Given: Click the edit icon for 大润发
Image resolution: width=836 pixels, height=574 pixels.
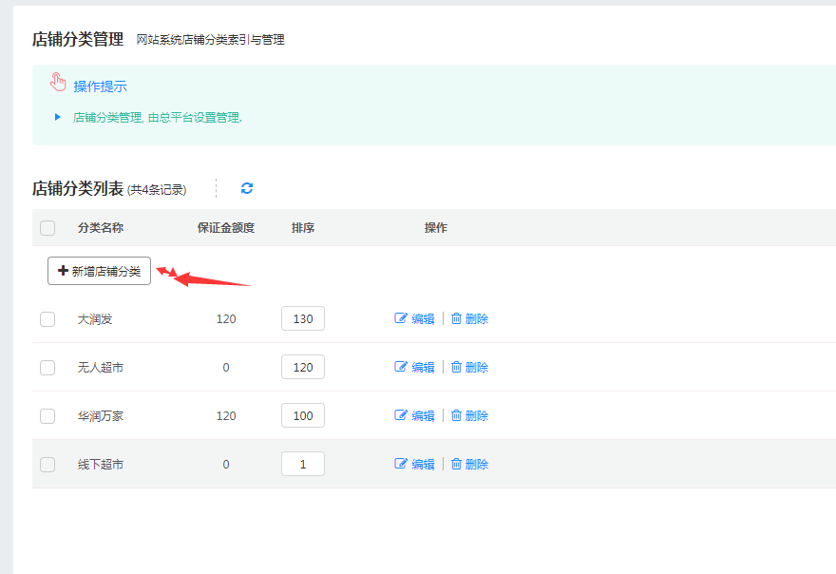Looking at the screenshot, I should click(x=401, y=319).
